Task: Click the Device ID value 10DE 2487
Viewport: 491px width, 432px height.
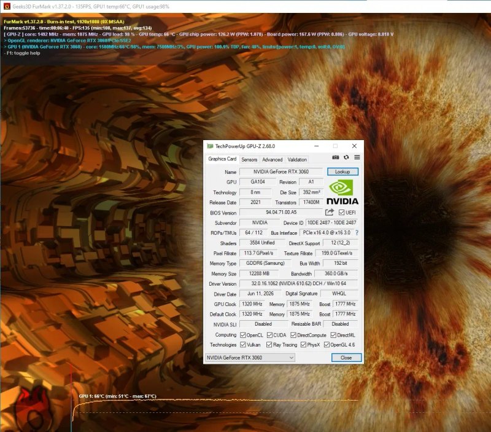Action: click(x=331, y=222)
